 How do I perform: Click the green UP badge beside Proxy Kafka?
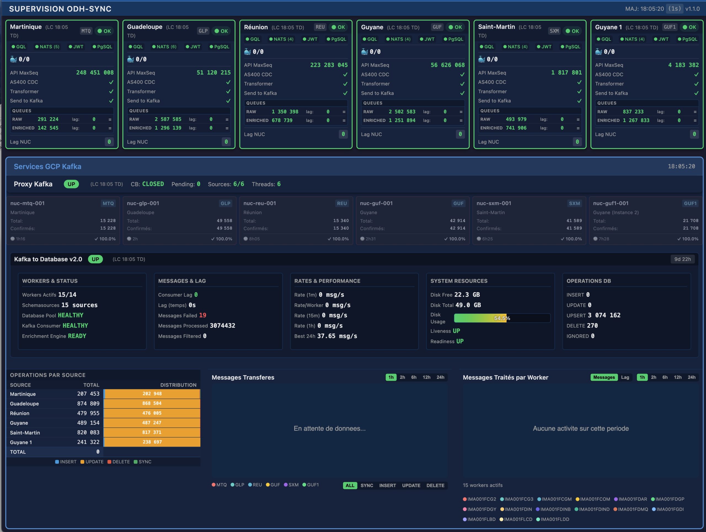pyautogui.click(x=71, y=184)
